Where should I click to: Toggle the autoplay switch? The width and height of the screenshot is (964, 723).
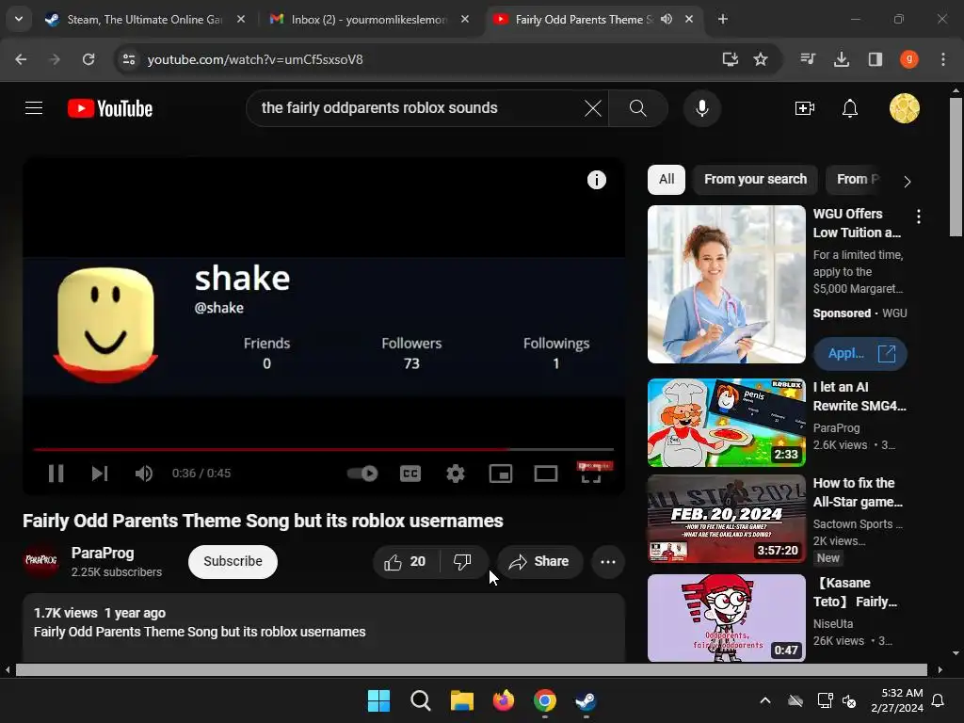pos(362,474)
